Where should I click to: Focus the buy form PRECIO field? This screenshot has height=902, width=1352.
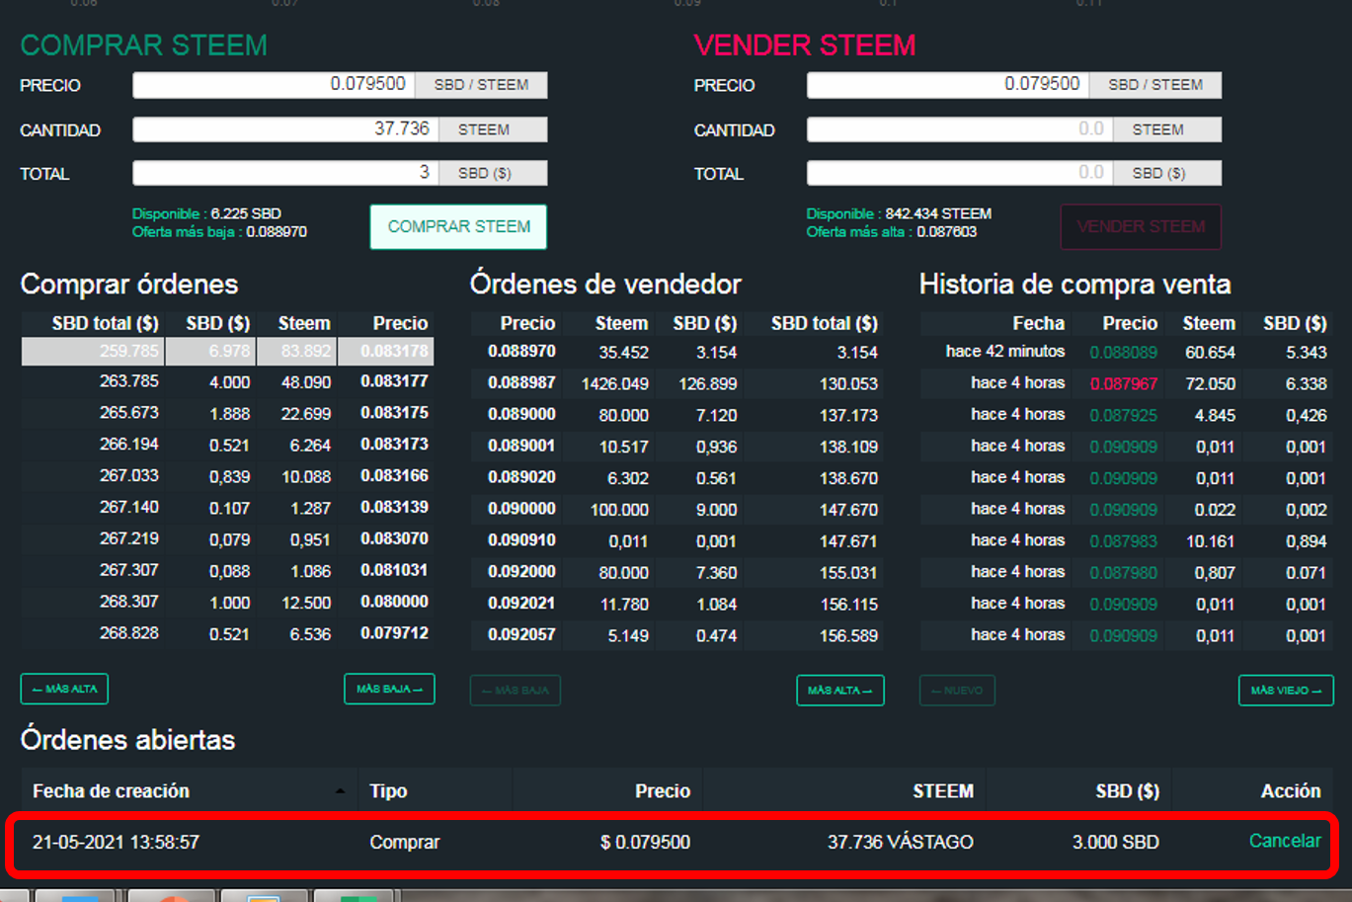pyautogui.click(x=274, y=85)
